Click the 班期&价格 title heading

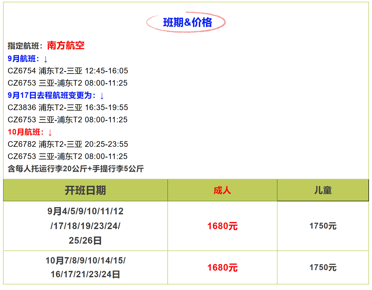click(187, 22)
